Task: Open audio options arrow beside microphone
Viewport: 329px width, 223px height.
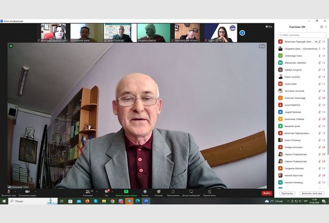Action: [15, 192]
